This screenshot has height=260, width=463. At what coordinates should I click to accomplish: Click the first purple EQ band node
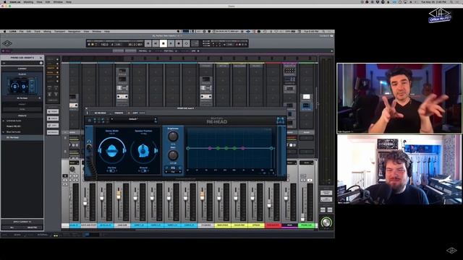210,148
